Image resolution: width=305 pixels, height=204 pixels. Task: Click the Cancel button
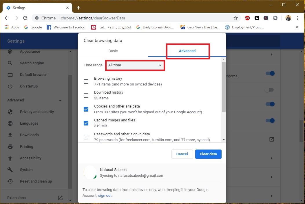point(182,154)
